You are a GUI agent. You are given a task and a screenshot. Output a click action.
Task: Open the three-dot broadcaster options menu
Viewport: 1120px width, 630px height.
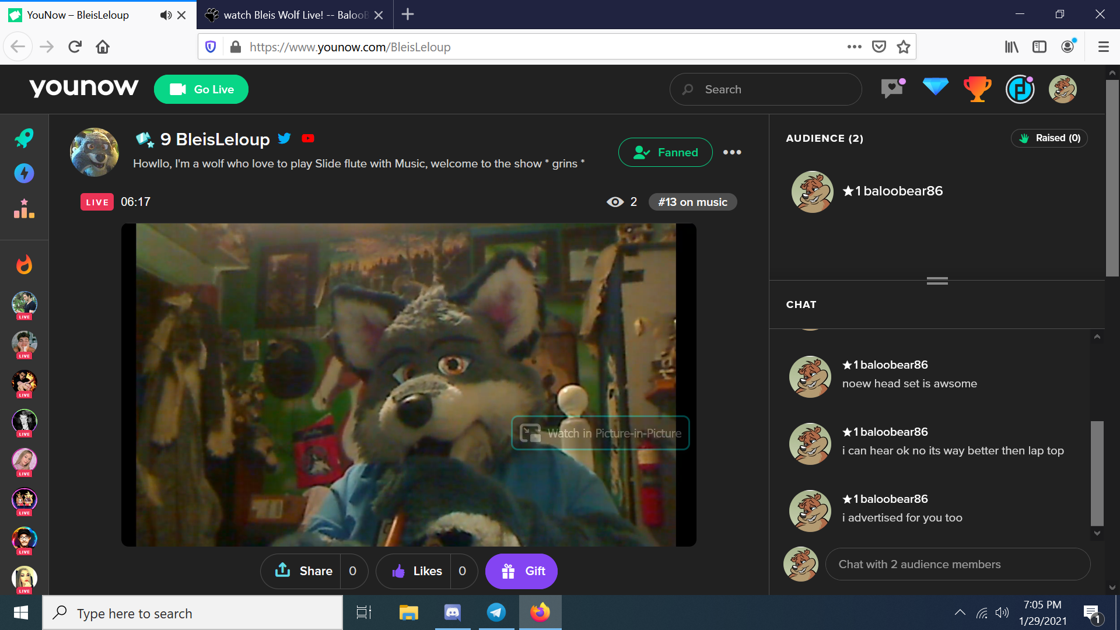tap(732, 152)
